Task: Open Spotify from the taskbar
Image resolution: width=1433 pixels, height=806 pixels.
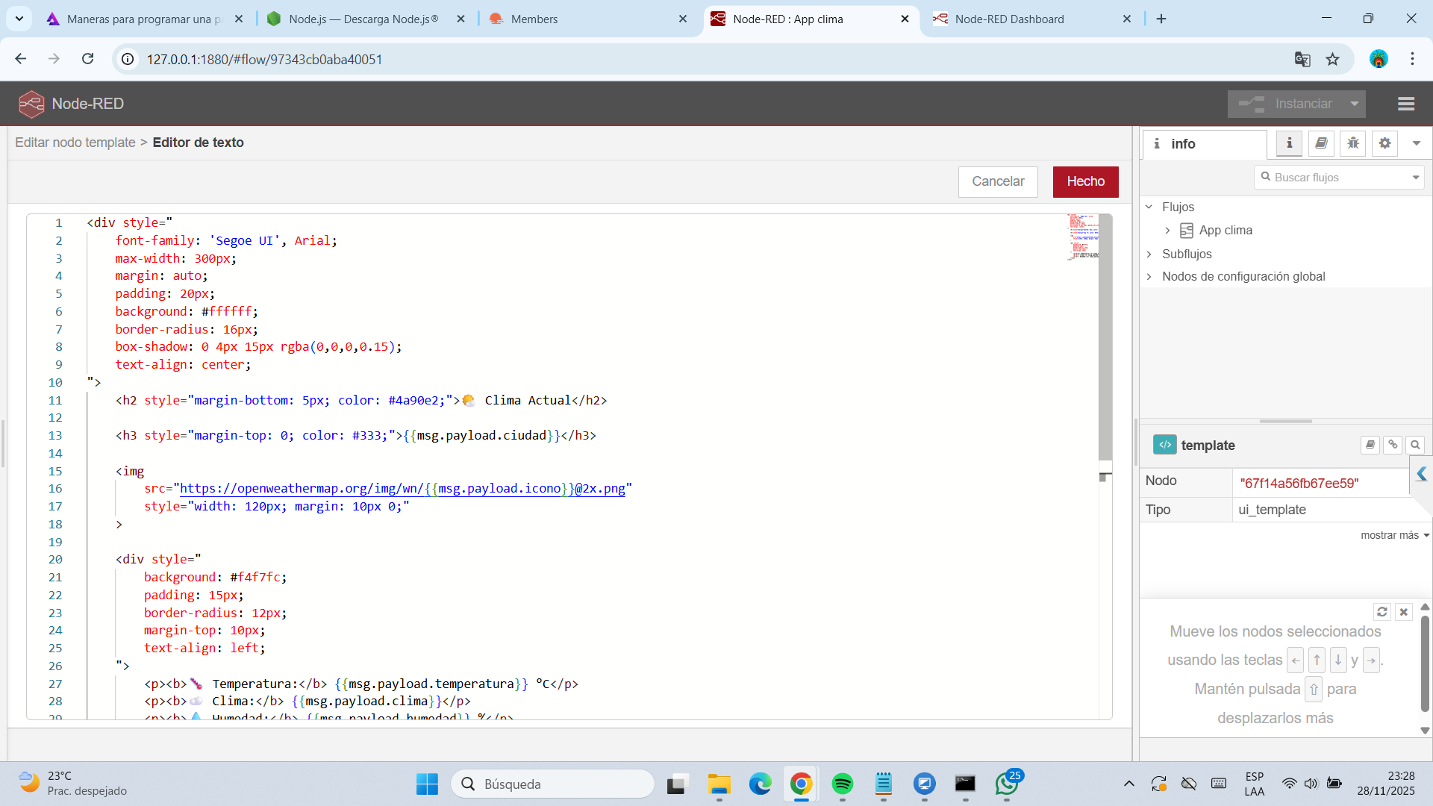Action: pyautogui.click(x=843, y=784)
